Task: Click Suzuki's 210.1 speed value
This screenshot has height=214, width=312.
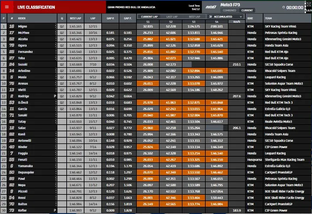Action: pyautogui.click(x=237, y=65)
